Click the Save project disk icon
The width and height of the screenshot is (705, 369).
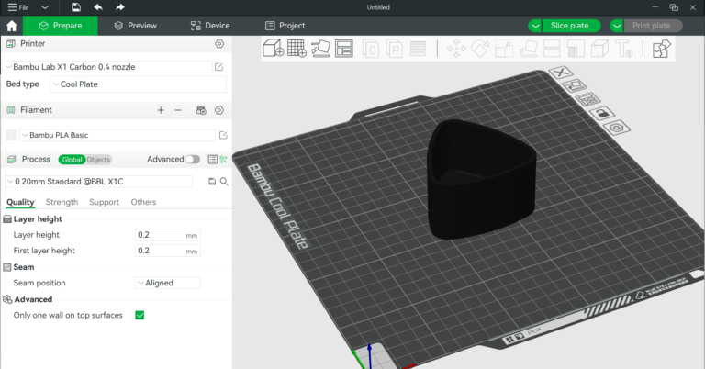(76, 7)
